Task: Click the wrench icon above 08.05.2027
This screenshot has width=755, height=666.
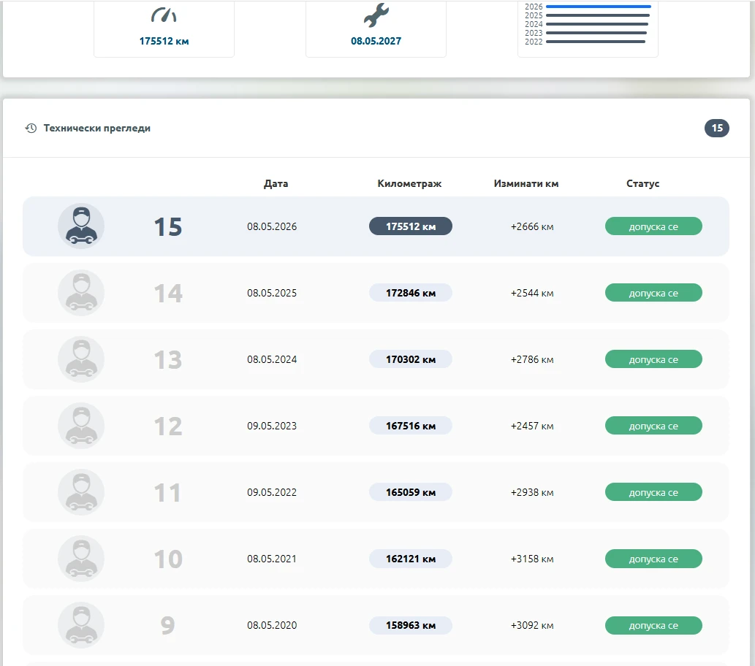Action: (x=376, y=15)
